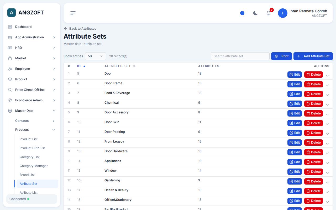
Task: Delete the Door Accessory attribute set
Action: [x=313, y=113]
